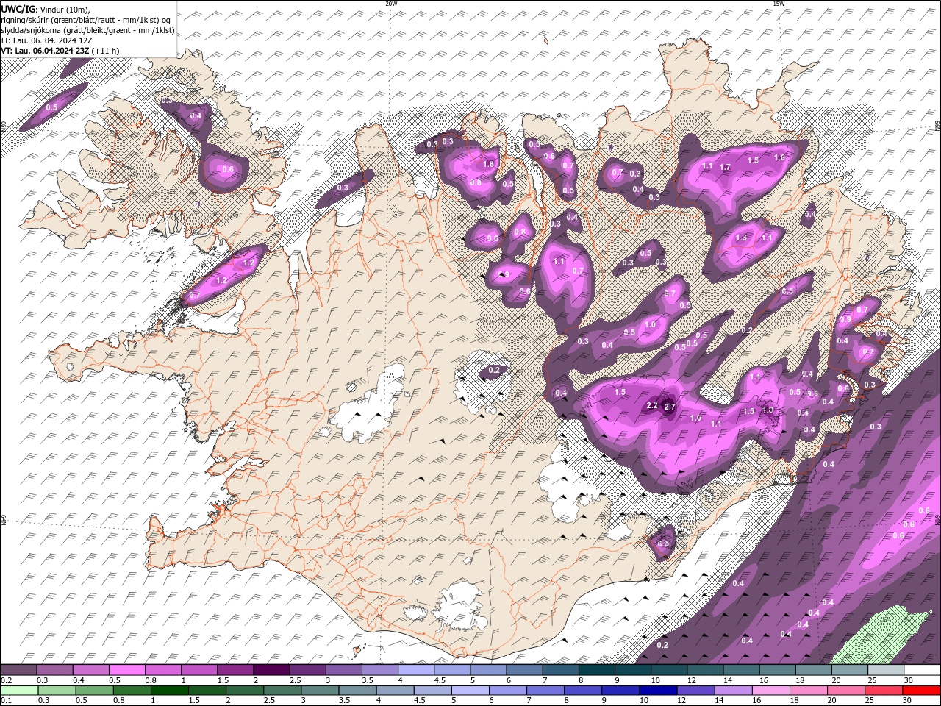Screen dimensions: 941x706
Task: Pick the pale lavender swatch above 4 upper legend
Action: [x=415, y=670]
